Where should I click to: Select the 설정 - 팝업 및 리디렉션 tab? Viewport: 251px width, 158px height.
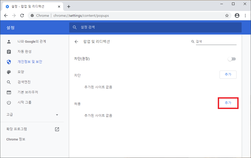33,7
